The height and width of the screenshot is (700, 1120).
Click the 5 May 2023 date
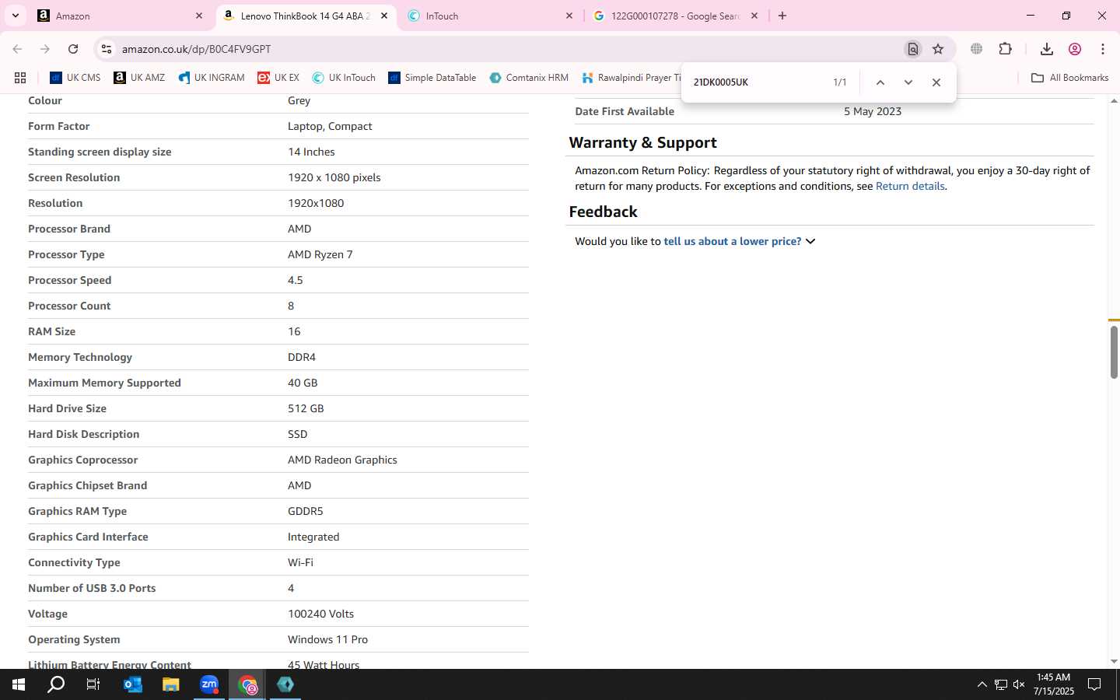click(x=873, y=111)
